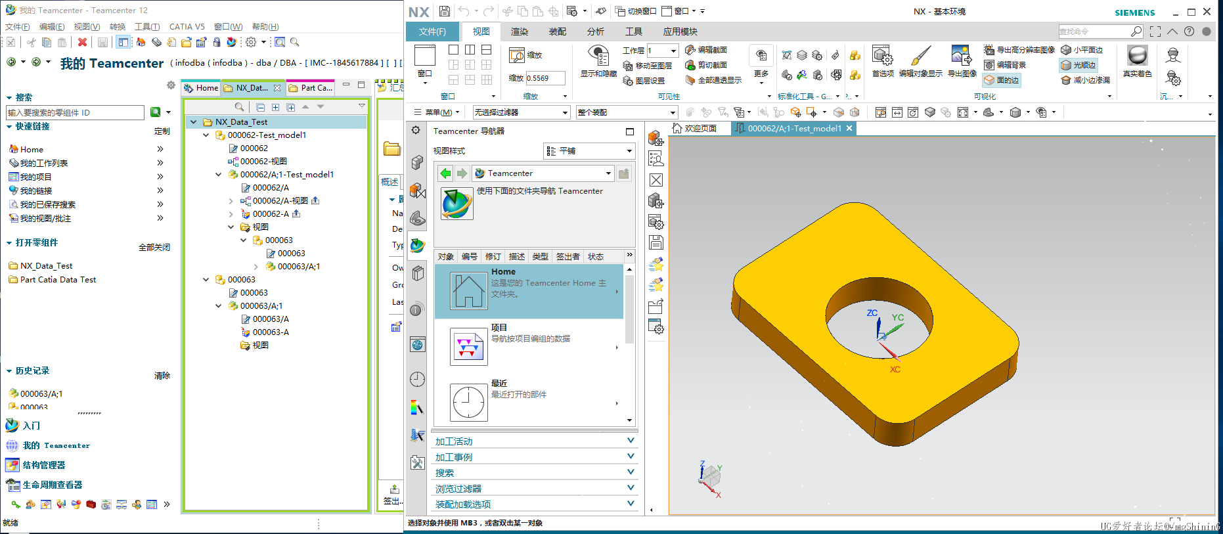Click collapse-all icon in NX_Data_Test tree toolbar
This screenshot has height=534, width=1223.
point(261,107)
